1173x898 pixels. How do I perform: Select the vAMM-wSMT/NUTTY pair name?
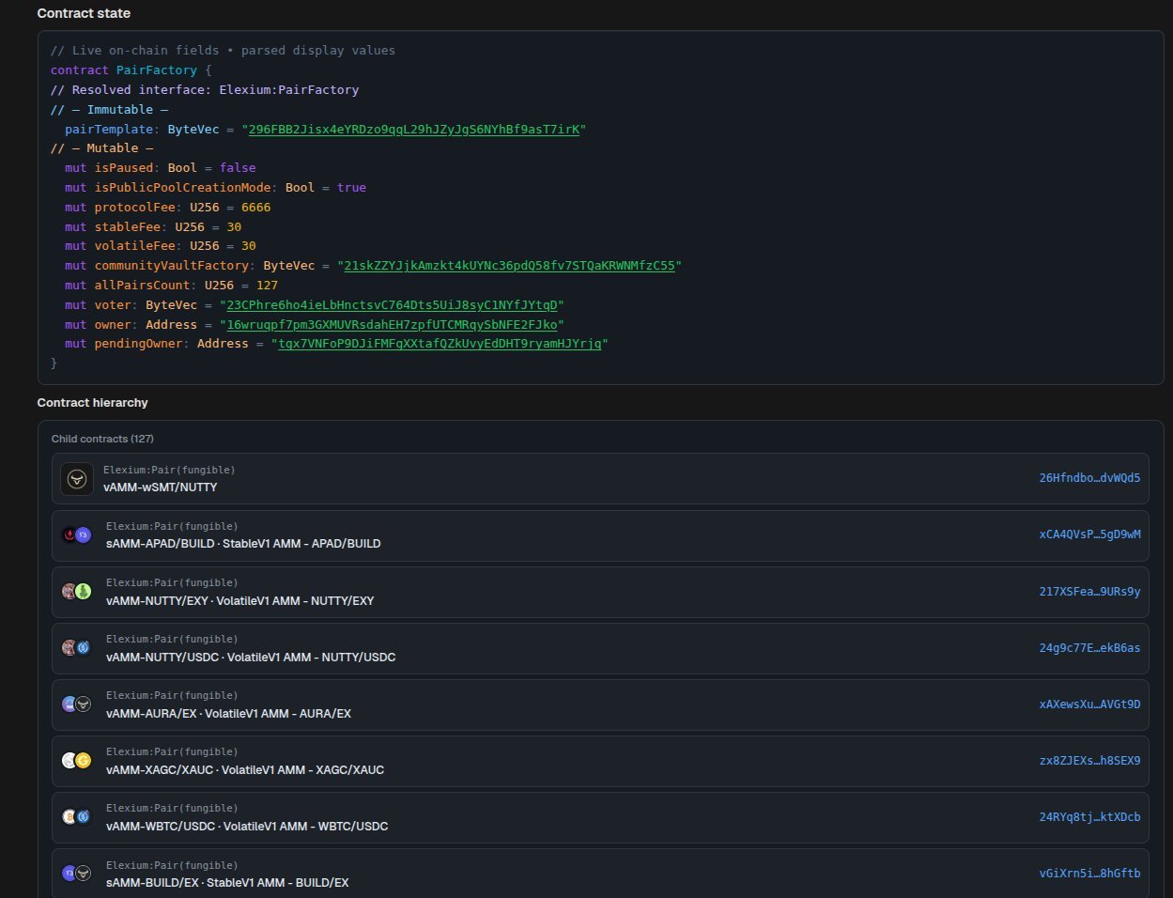point(160,488)
